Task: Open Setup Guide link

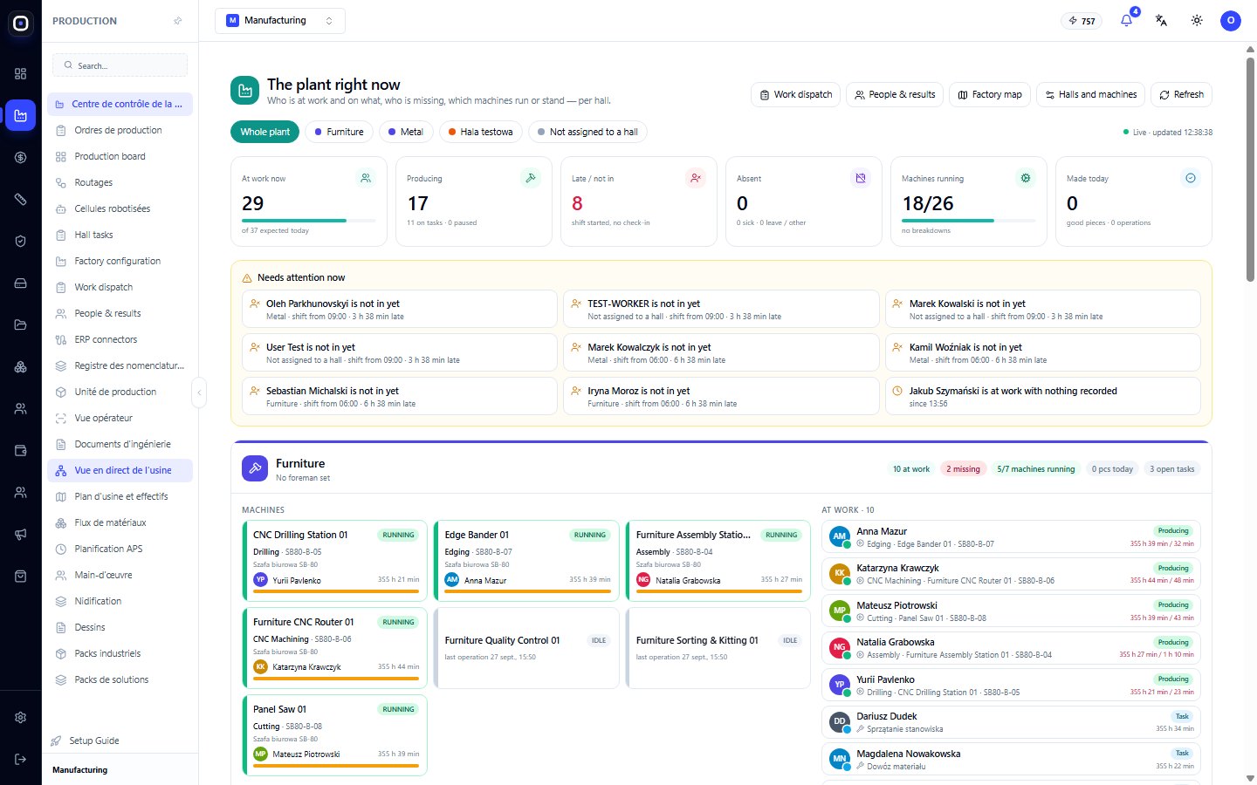Action: [x=94, y=741]
